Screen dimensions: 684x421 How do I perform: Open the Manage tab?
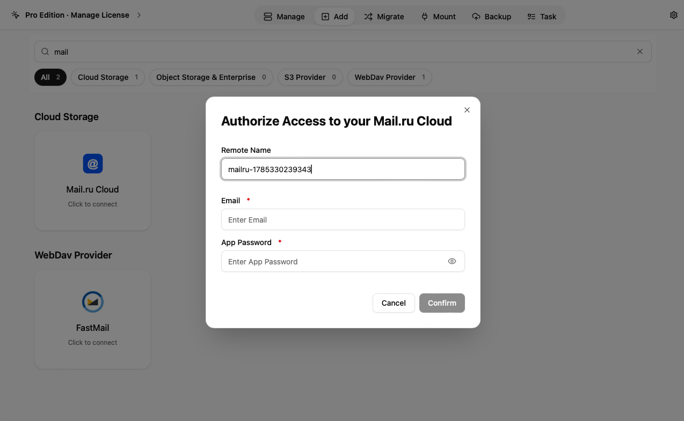click(284, 17)
